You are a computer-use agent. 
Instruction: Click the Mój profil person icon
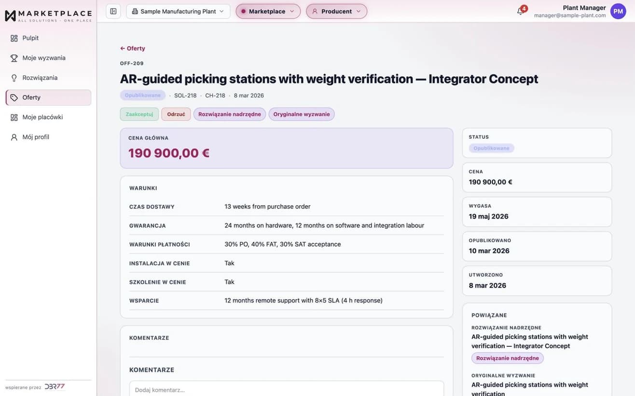tap(14, 137)
